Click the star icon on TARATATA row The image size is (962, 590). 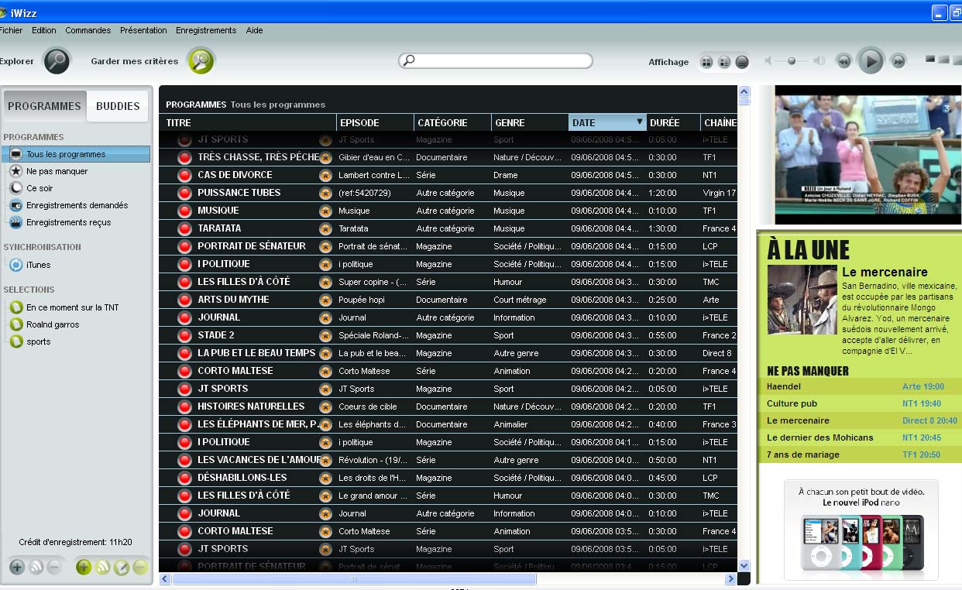[326, 228]
